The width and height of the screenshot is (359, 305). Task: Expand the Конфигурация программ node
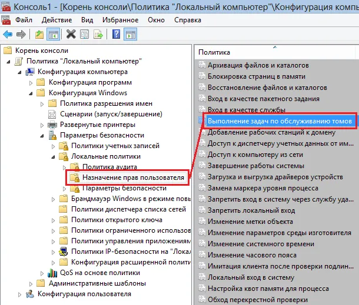point(31,83)
